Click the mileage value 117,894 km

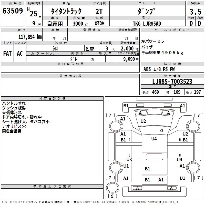pos(30,37)
